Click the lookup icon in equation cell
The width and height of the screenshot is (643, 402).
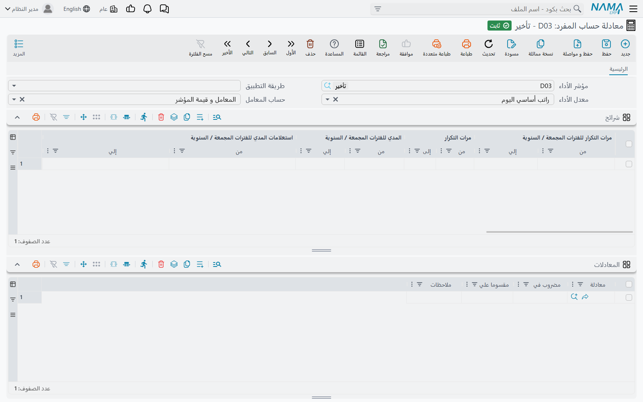(574, 297)
